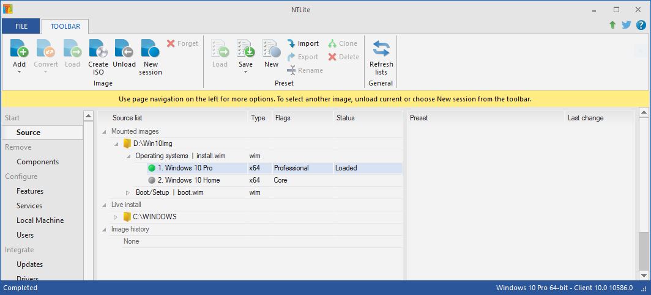Import a preset

(303, 43)
